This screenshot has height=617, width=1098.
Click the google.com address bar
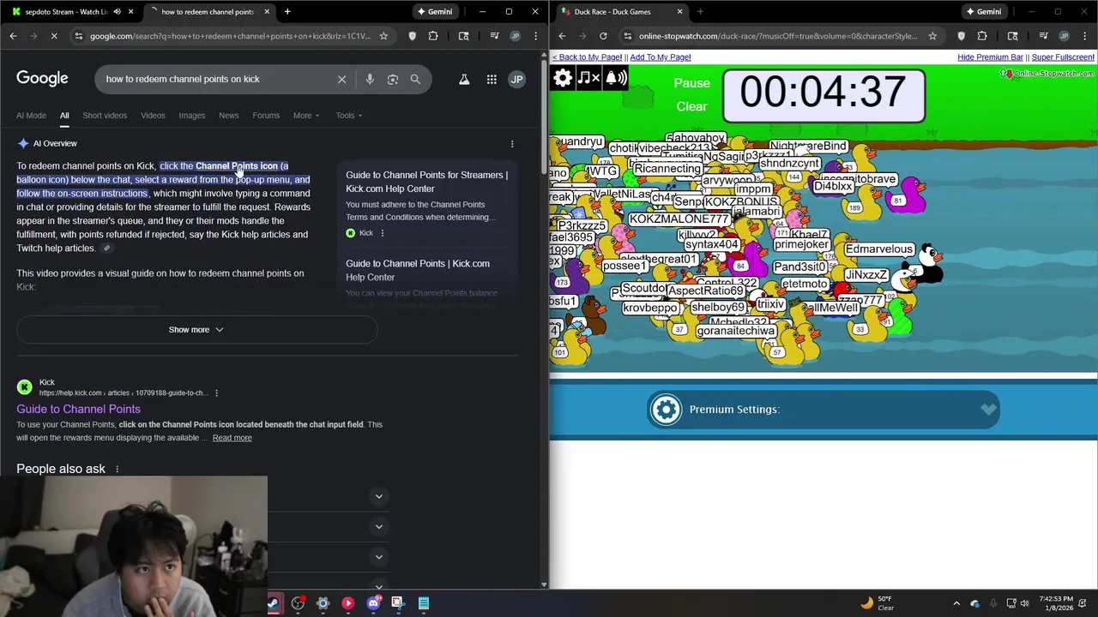click(230, 36)
